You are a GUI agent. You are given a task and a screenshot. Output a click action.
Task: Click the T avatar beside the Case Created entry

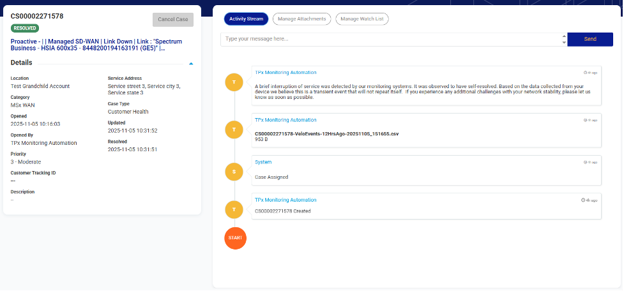[x=235, y=208]
